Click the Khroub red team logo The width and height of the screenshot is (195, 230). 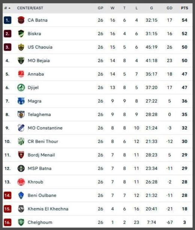coord(21,182)
